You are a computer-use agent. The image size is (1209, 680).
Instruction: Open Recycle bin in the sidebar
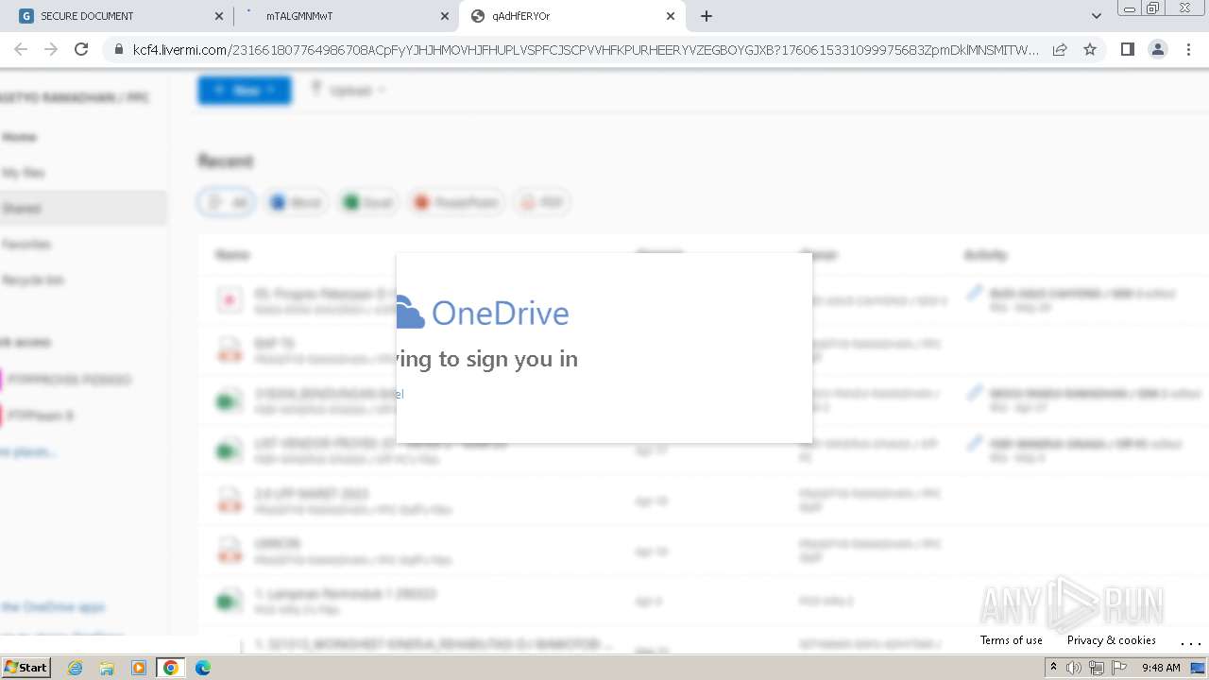click(32, 280)
